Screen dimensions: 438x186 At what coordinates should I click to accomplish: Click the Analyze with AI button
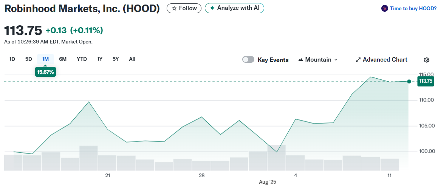tap(234, 8)
